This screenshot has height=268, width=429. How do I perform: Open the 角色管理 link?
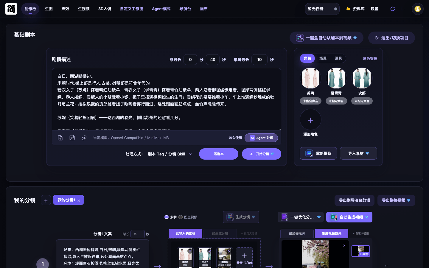pyautogui.click(x=370, y=59)
